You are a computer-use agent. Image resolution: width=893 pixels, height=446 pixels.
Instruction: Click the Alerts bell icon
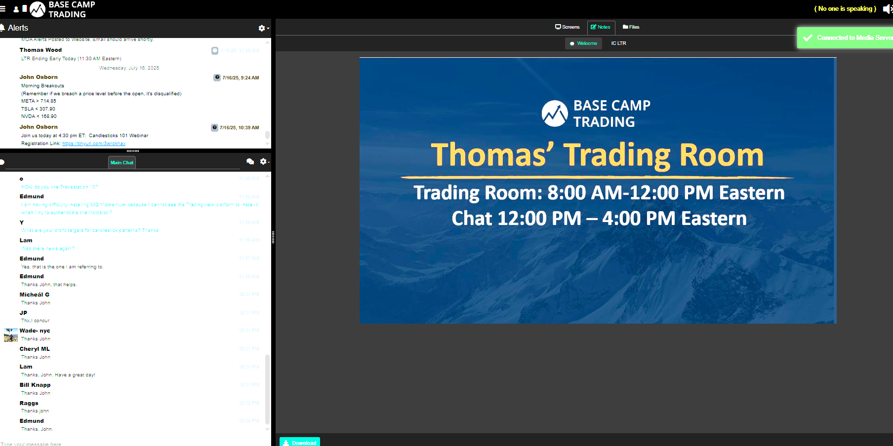(x=2, y=28)
